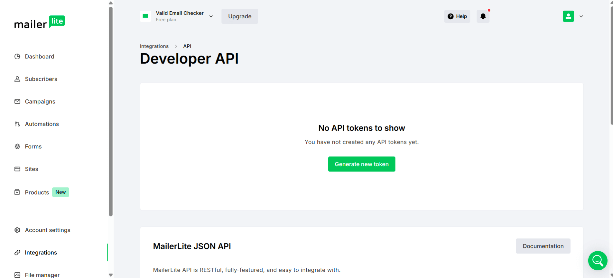Open Products in the sidebar

[x=37, y=192]
